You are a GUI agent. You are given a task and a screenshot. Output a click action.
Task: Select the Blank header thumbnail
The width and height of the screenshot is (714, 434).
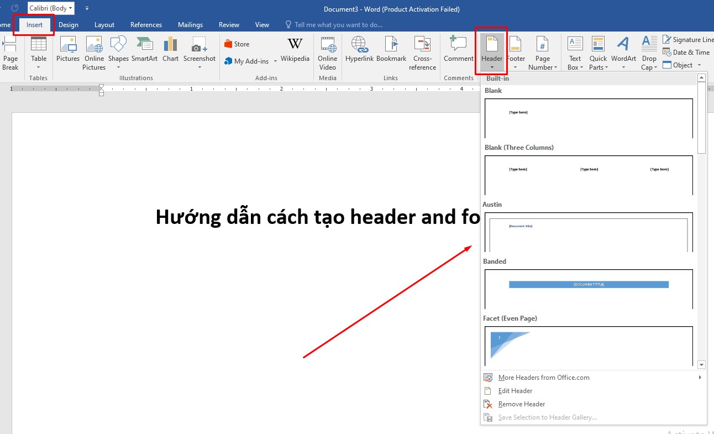[589, 118]
